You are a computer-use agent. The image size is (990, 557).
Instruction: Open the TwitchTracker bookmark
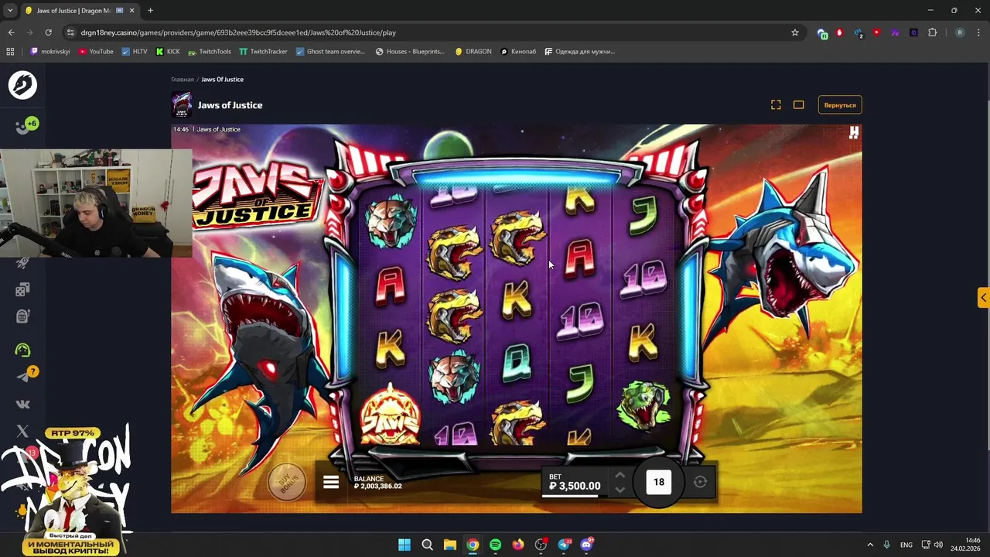click(x=263, y=52)
